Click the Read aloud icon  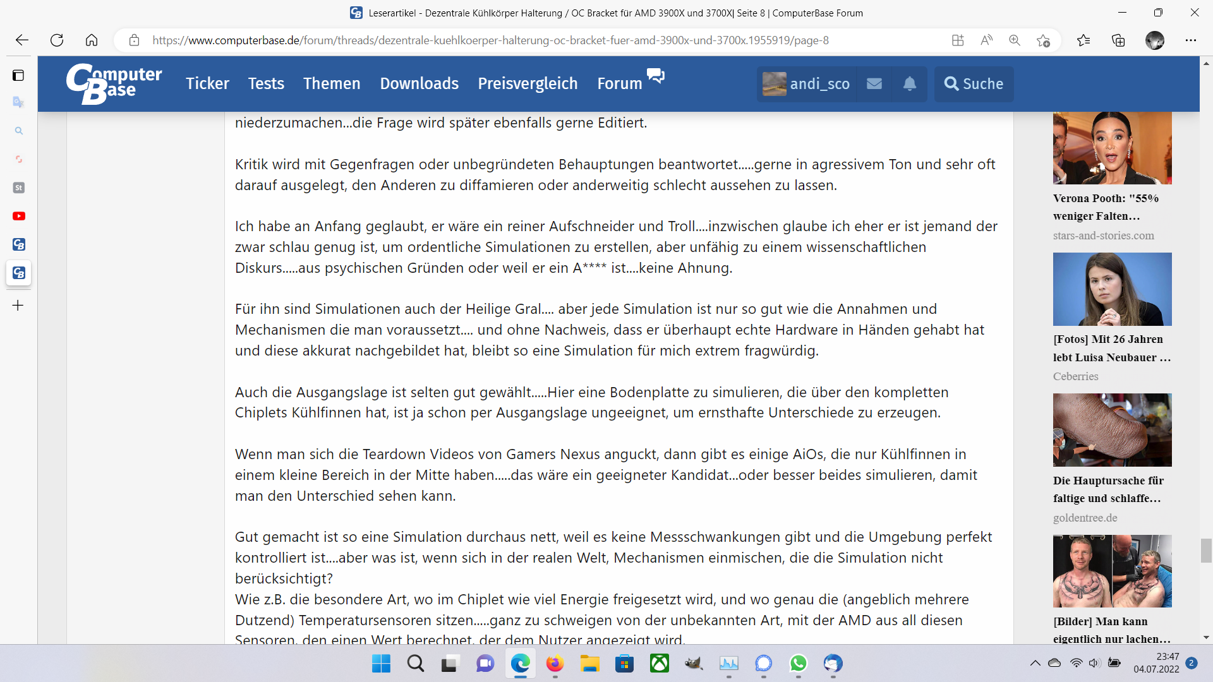coord(986,40)
